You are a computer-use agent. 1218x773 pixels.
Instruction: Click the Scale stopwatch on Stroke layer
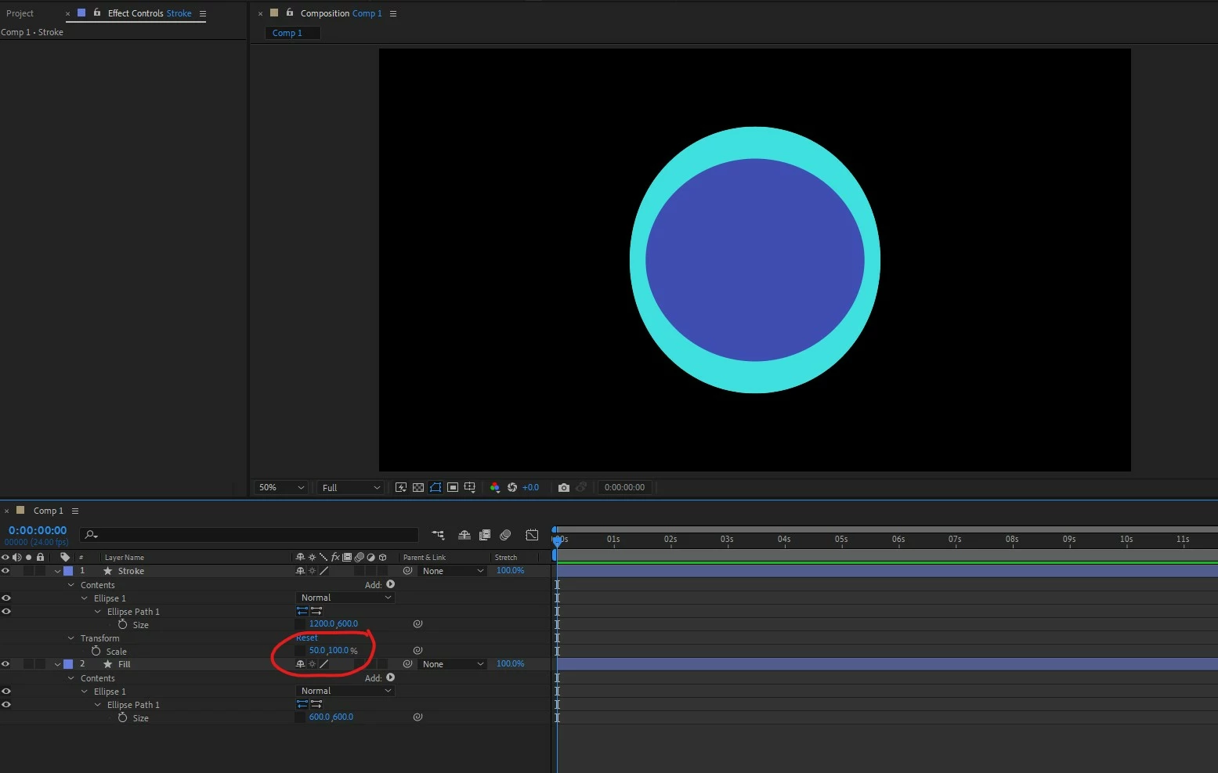[96, 652]
